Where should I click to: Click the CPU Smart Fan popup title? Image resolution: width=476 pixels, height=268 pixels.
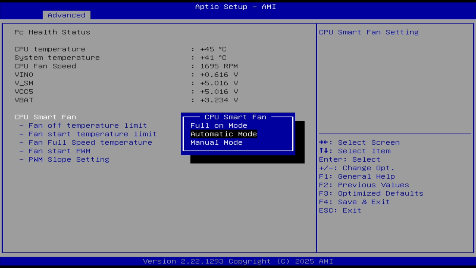[x=235, y=117]
